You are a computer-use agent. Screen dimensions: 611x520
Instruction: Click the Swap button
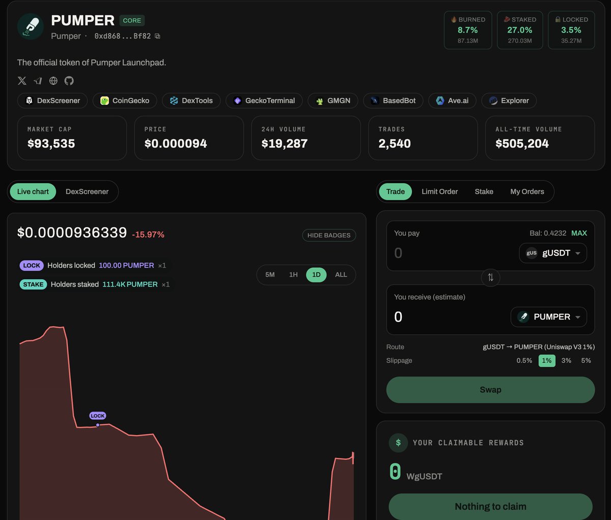(490, 390)
